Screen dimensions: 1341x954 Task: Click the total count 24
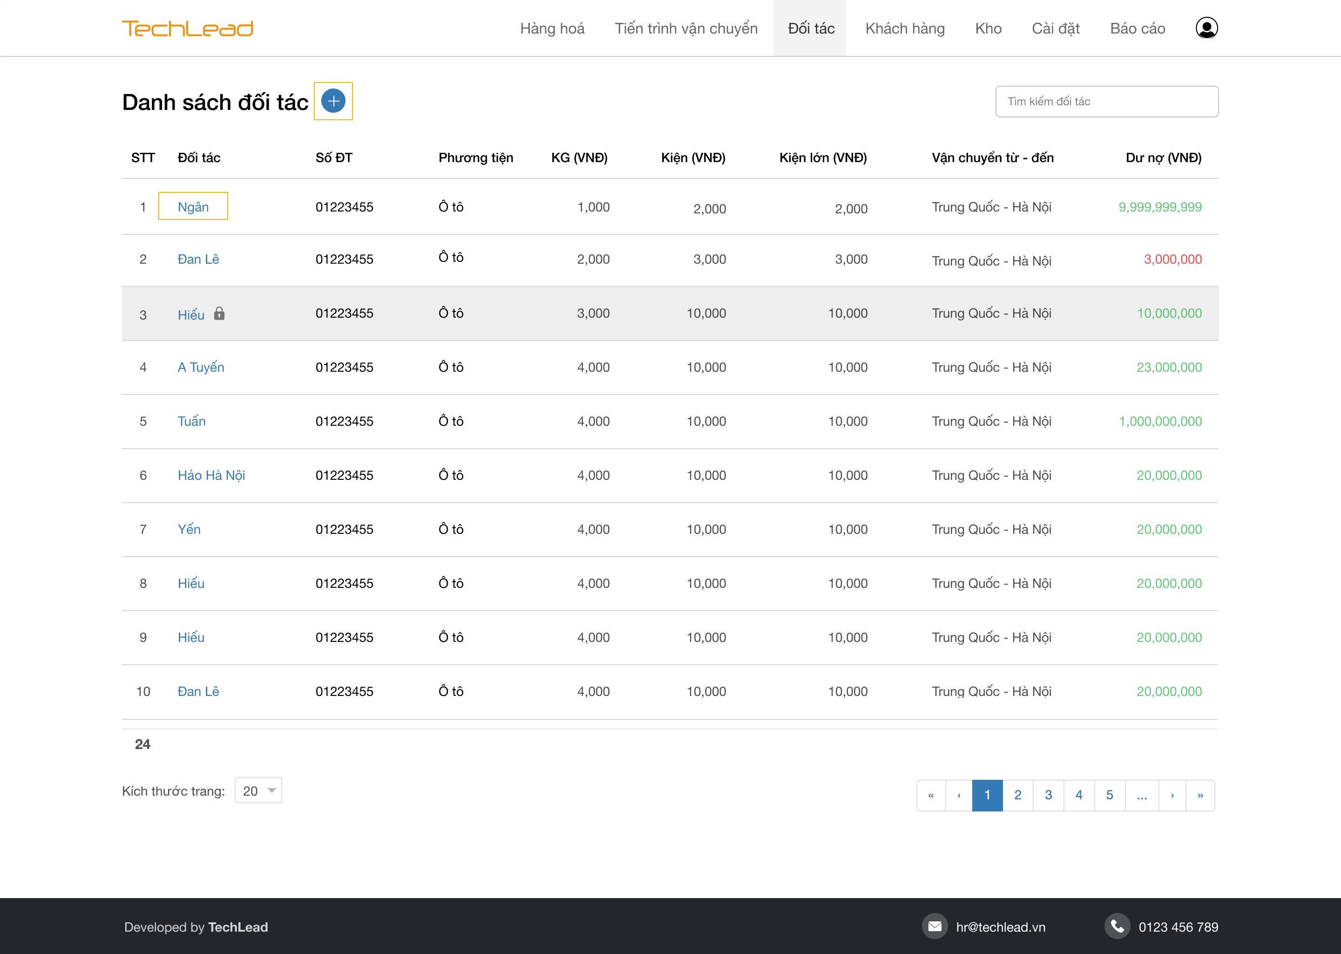tap(142, 744)
